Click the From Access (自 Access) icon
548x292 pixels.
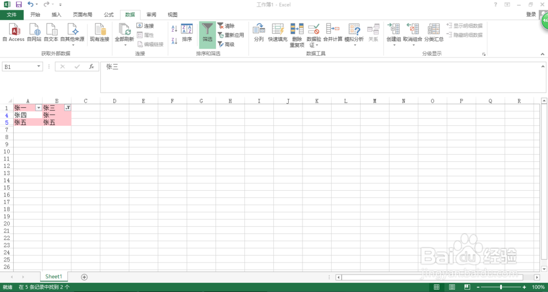(13, 33)
